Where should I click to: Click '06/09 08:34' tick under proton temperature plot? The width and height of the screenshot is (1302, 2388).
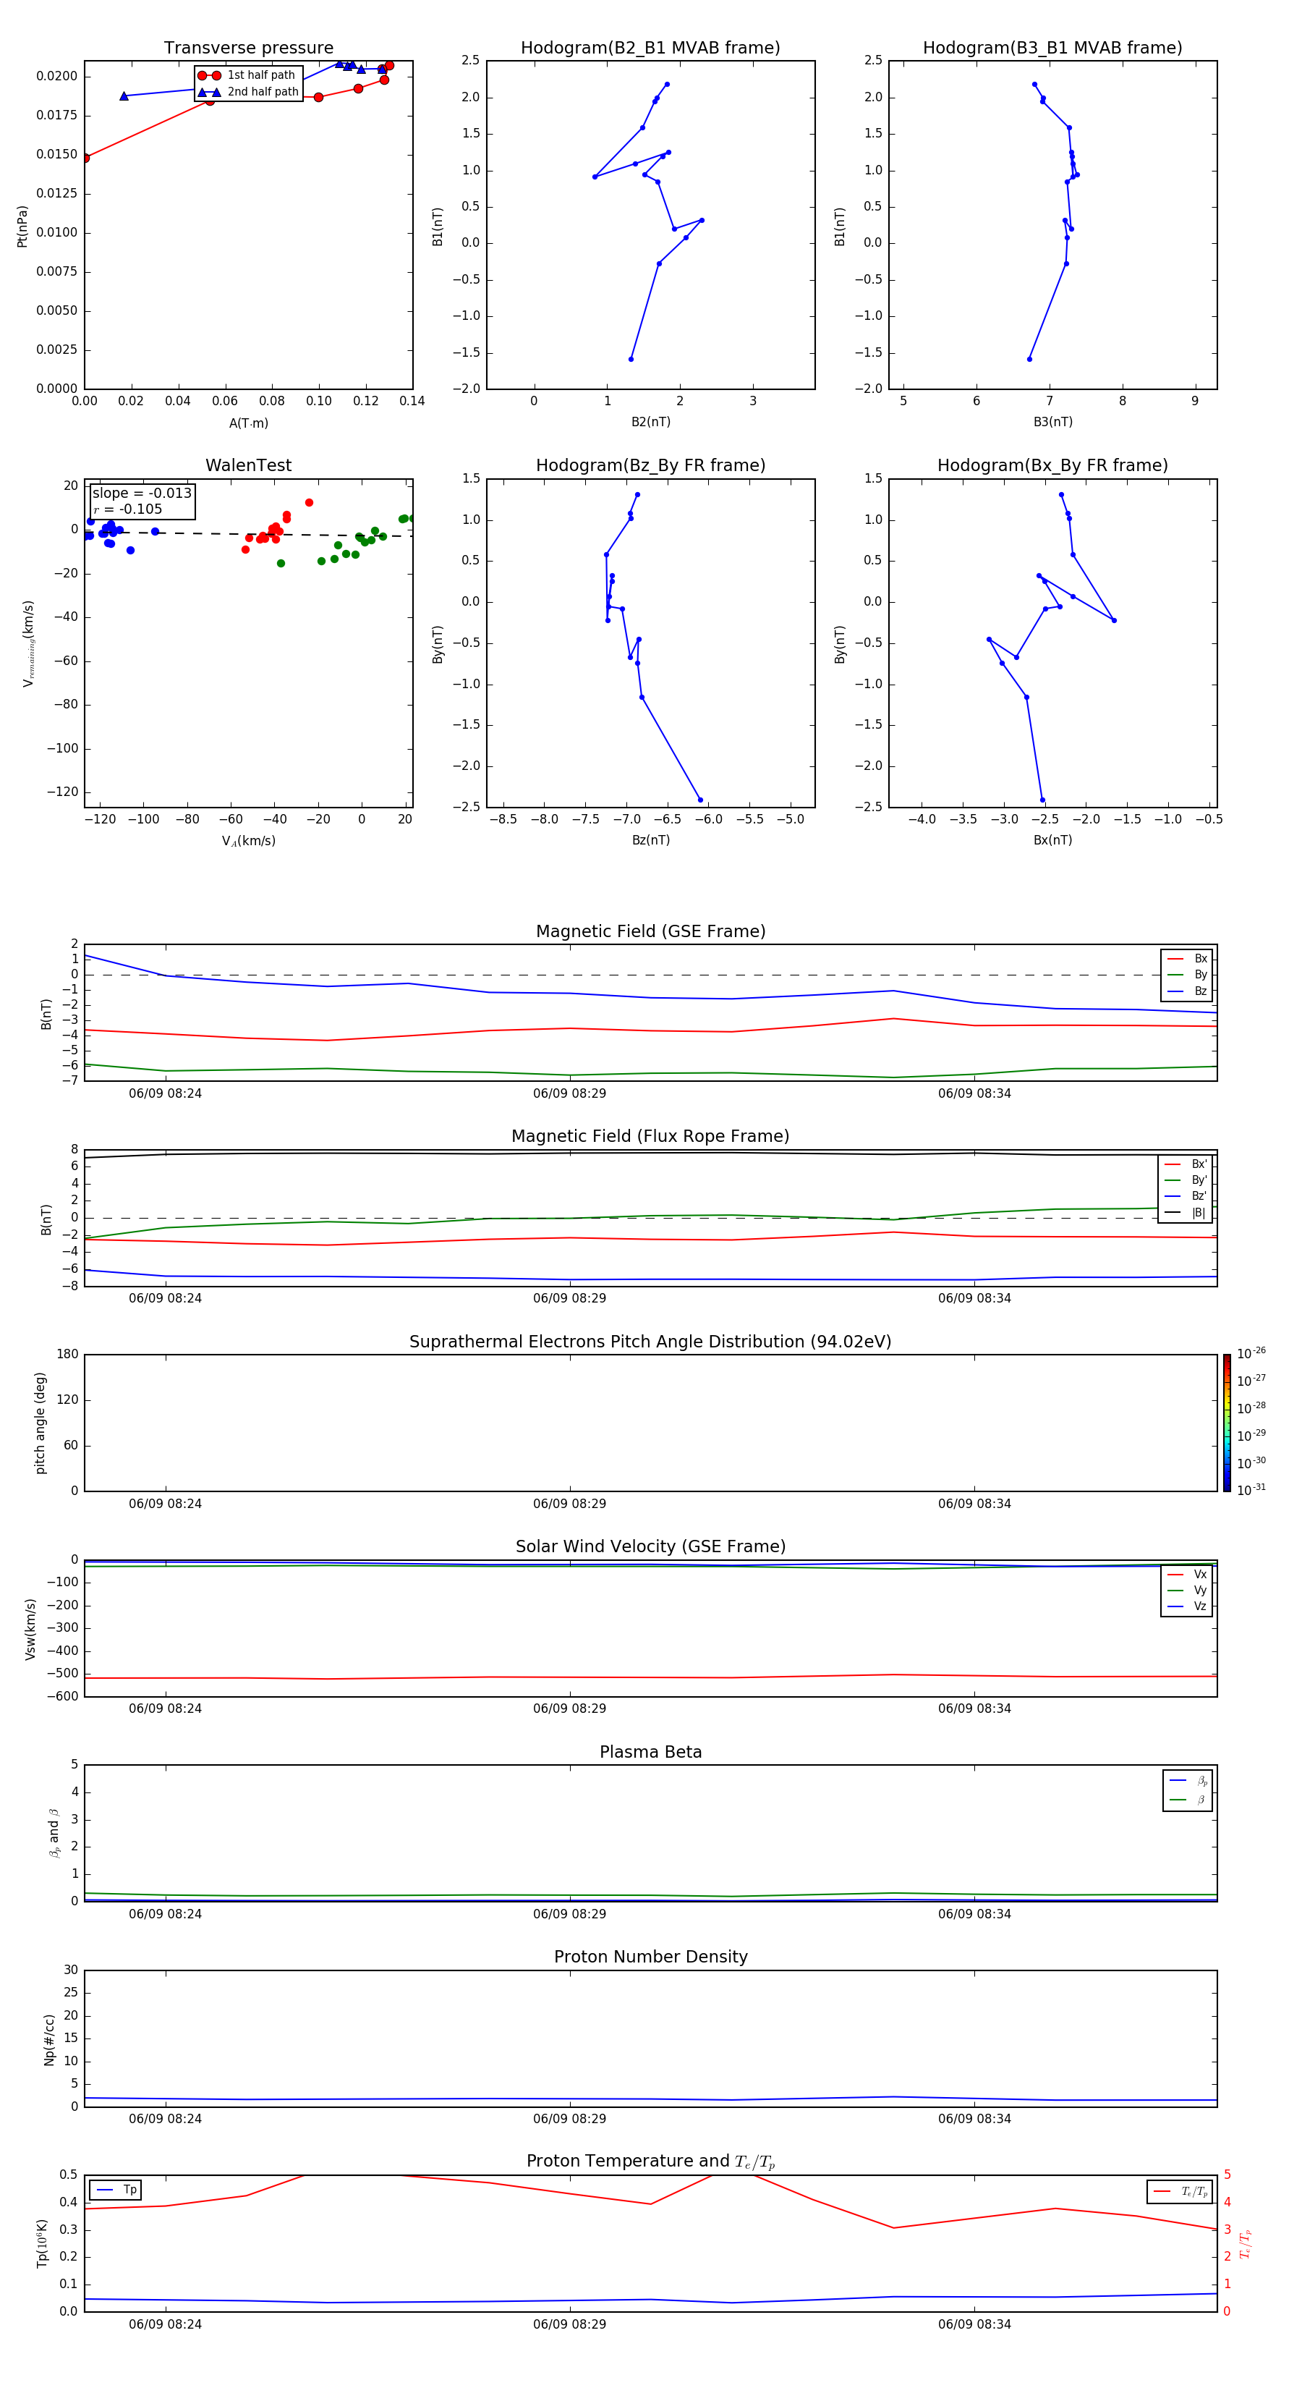click(x=974, y=2324)
